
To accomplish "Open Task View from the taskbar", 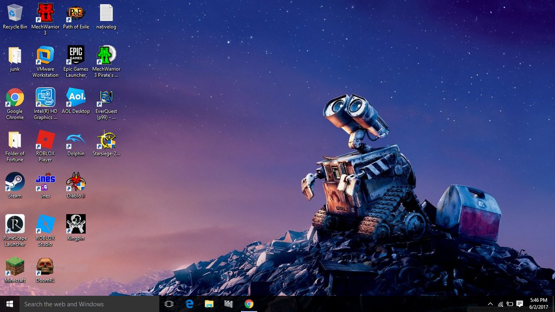I will point(169,304).
